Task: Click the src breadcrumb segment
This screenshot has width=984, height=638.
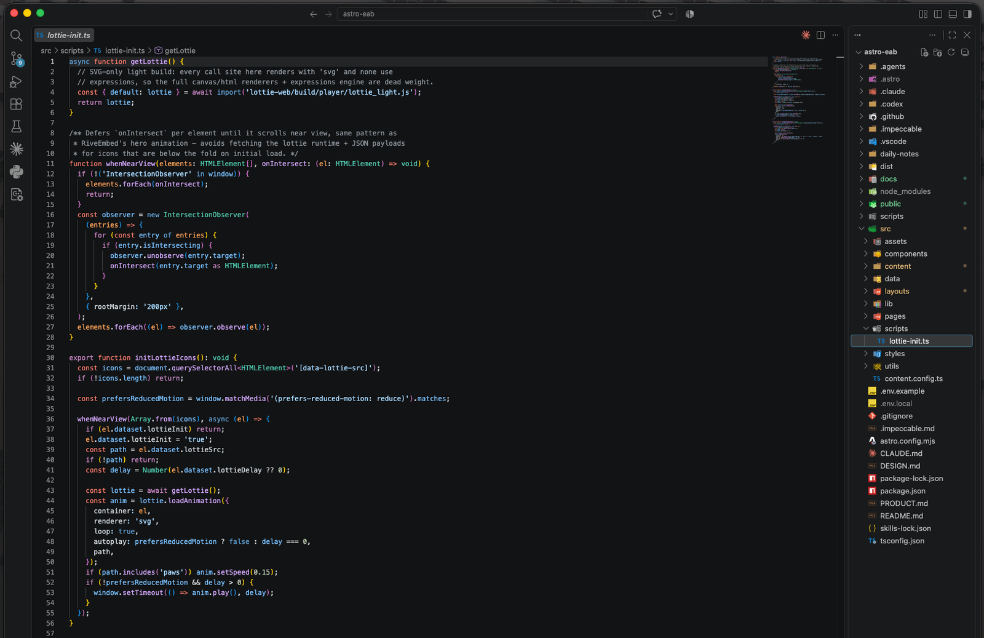Action: 46,50
